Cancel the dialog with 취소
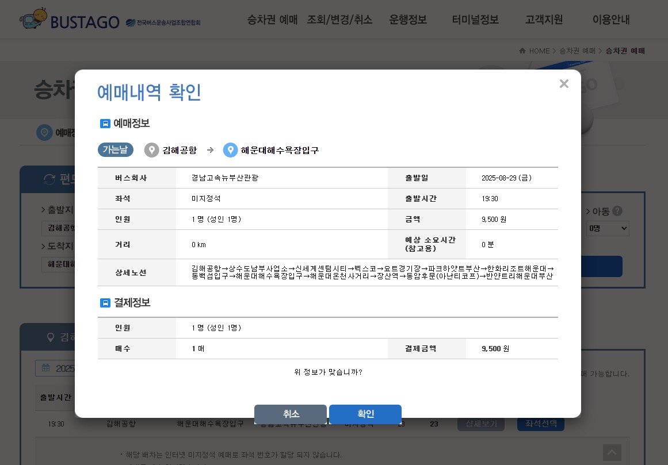This screenshot has width=668, height=465. (x=291, y=414)
